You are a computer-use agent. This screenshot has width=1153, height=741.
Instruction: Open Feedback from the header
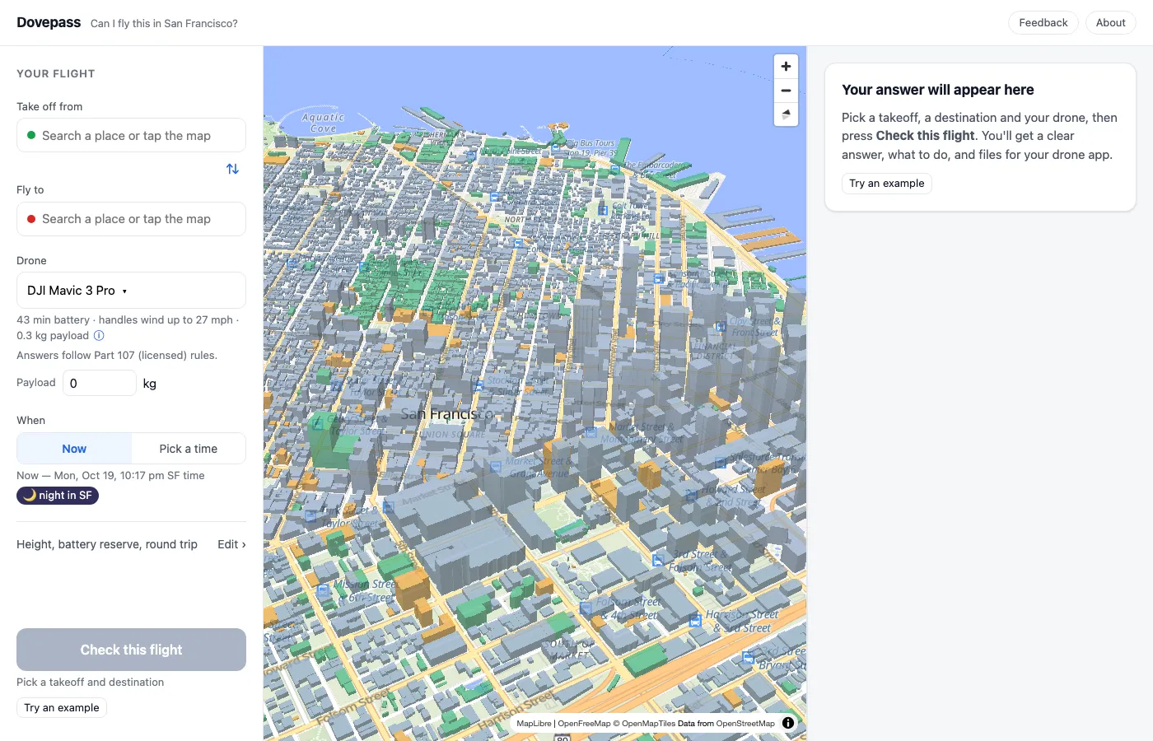pos(1043,23)
